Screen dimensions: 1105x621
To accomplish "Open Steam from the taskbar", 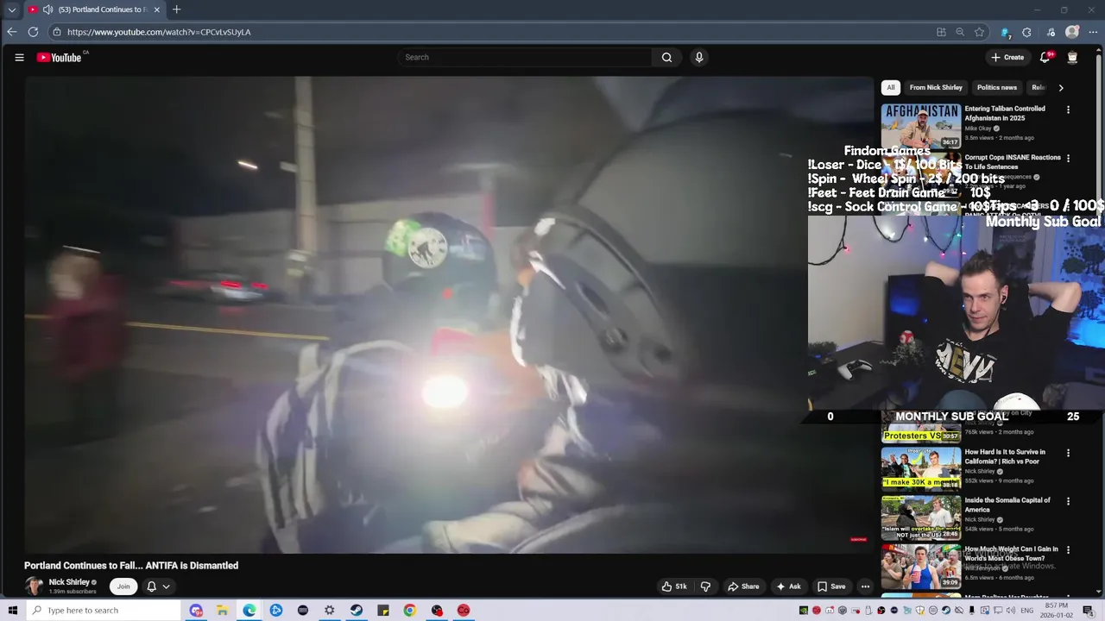I will (x=356, y=611).
